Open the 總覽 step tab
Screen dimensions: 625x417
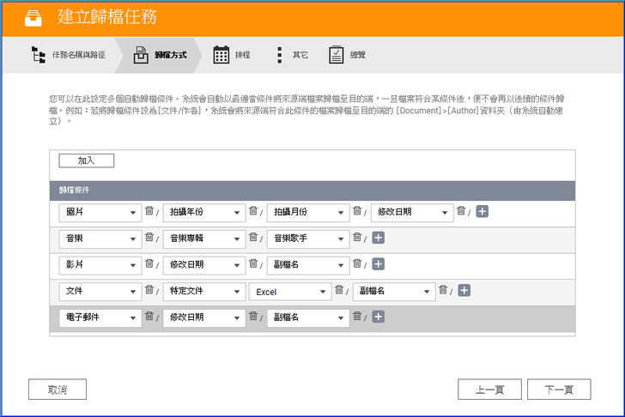(348, 55)
